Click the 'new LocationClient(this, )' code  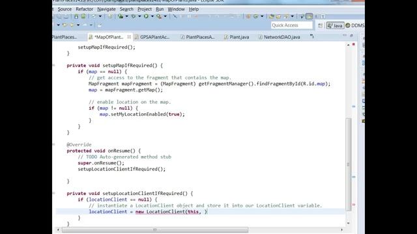click(171, 212)
